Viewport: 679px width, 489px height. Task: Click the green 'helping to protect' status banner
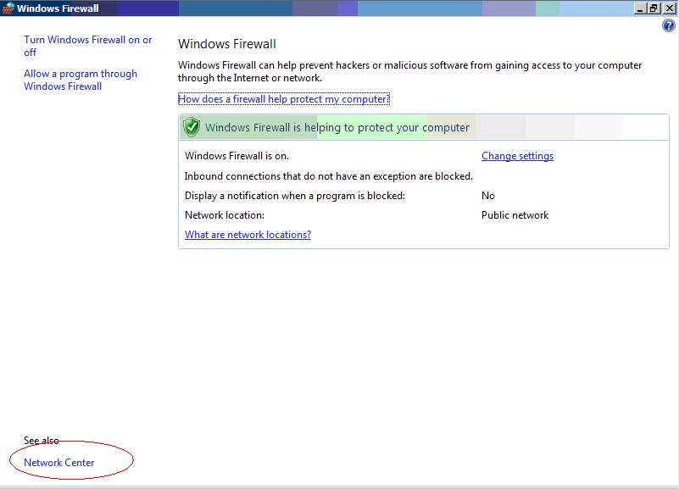tap(337, 128)
